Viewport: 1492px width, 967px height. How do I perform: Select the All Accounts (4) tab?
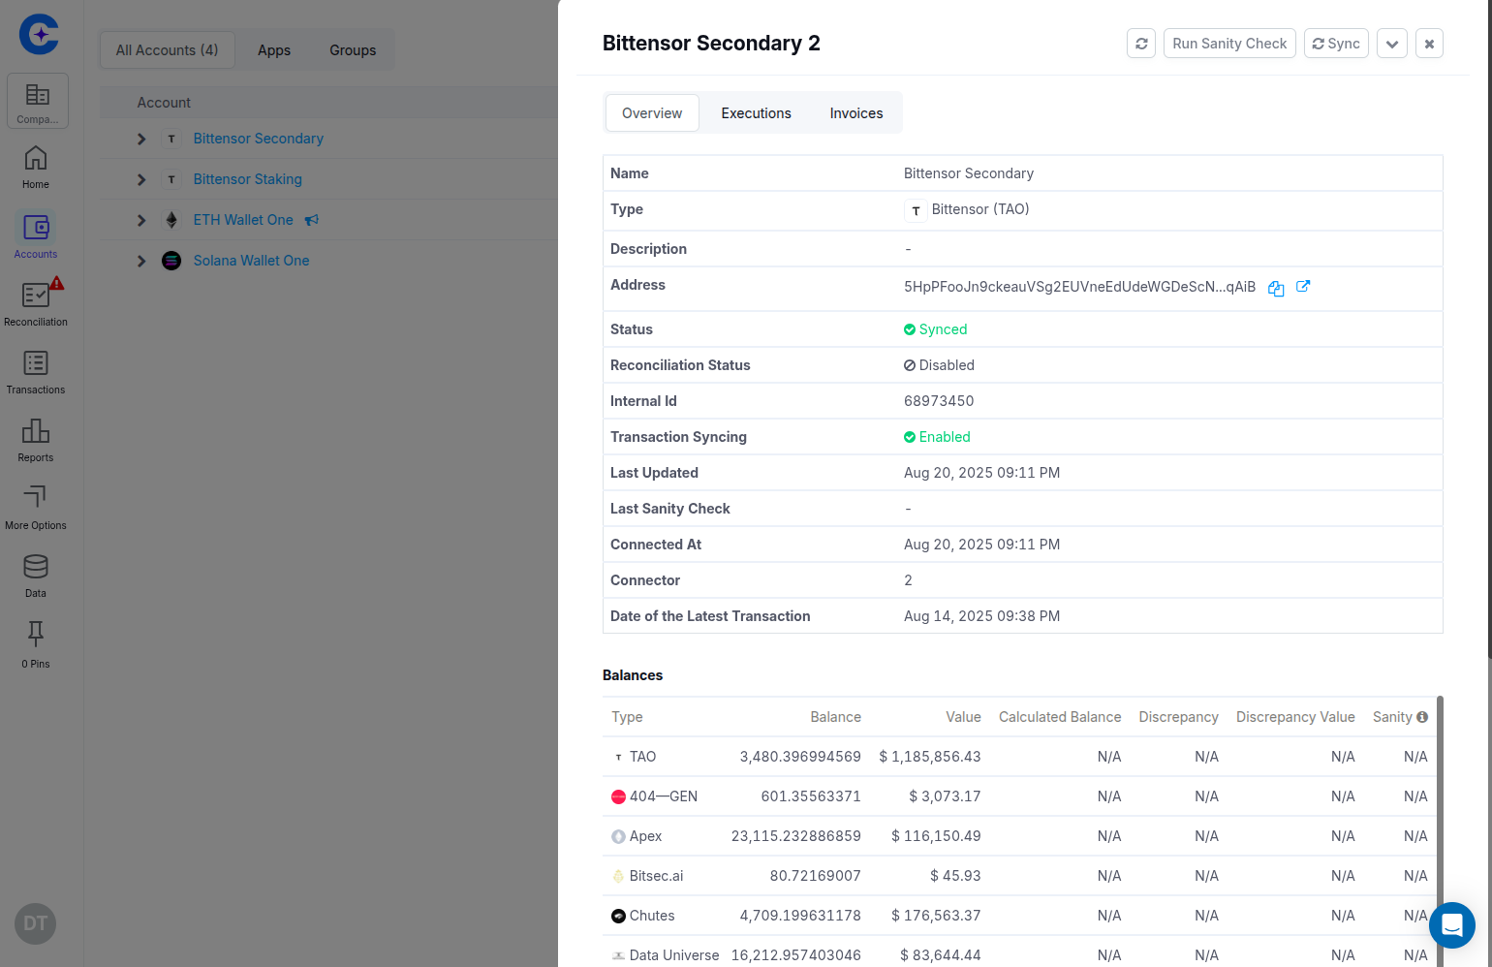[168, 50]
